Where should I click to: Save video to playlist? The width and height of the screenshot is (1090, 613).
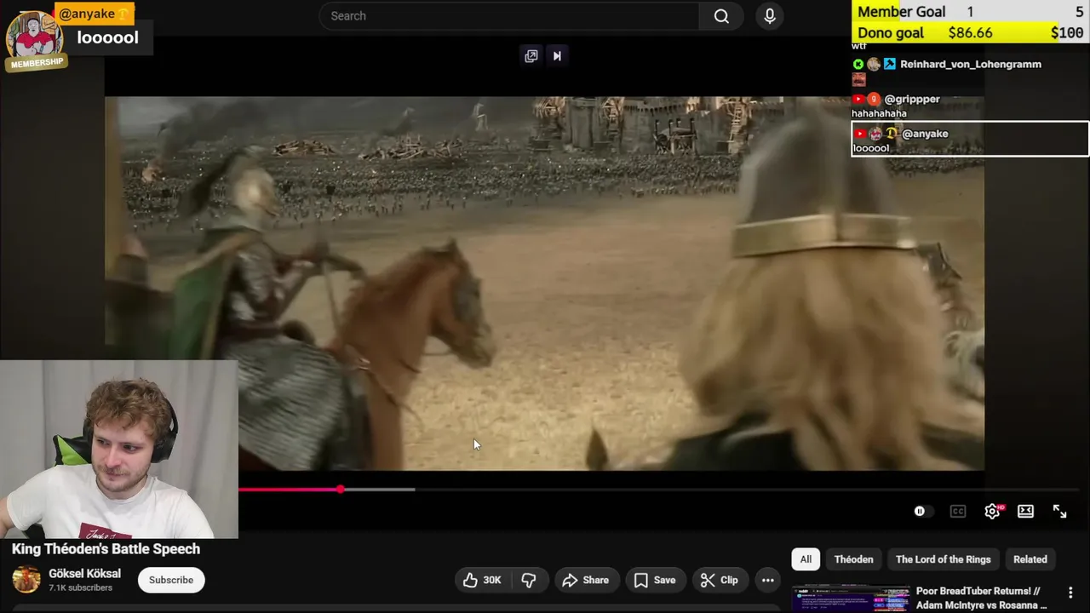pyautogui.click(x=655, y=580)
